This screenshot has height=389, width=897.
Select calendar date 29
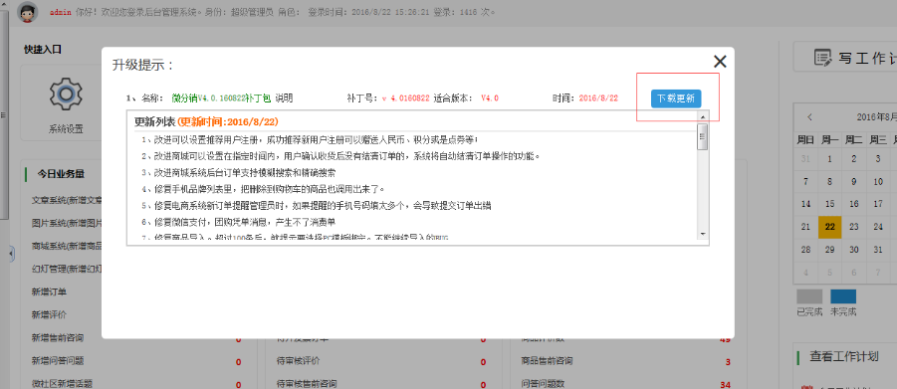tap(829, 250)
